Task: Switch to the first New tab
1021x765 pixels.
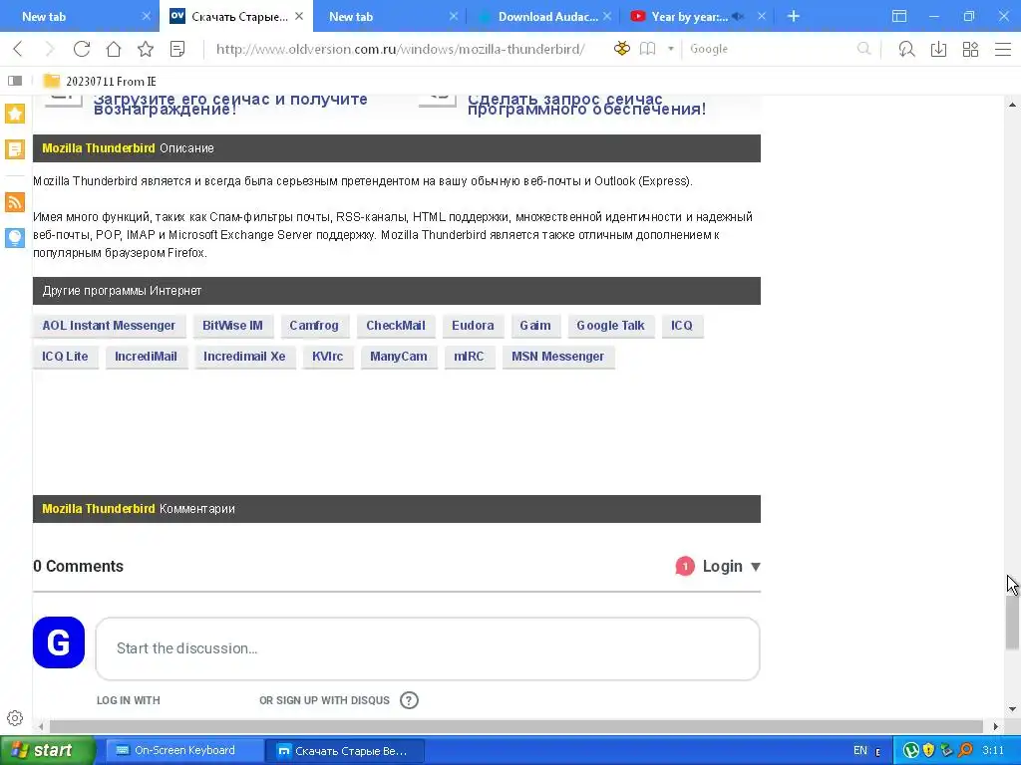Action: pos(78,16)
